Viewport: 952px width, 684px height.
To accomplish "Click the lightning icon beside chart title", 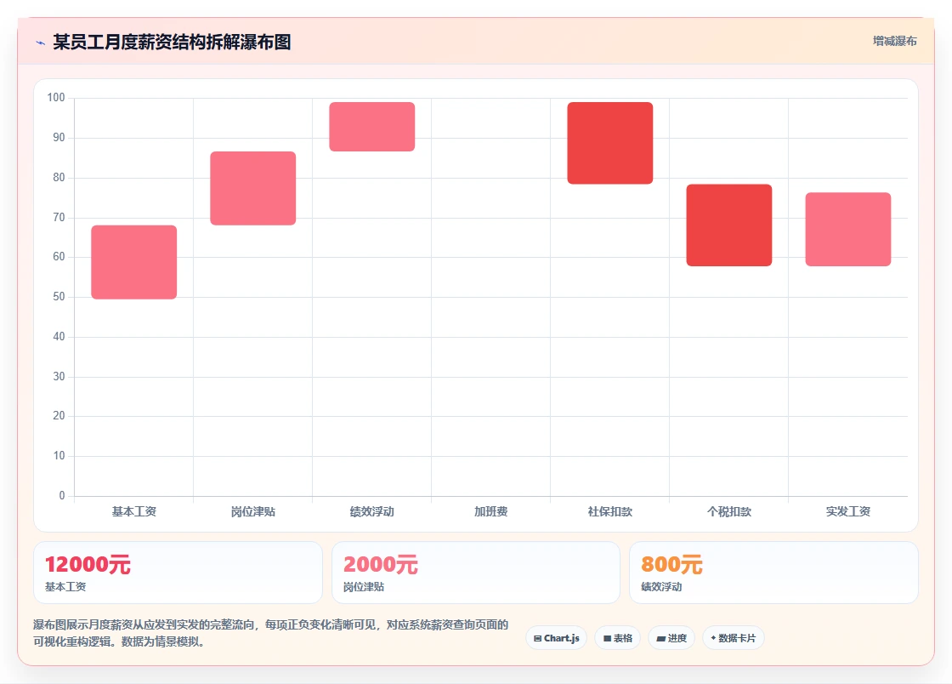I will (x=40, y=43).
